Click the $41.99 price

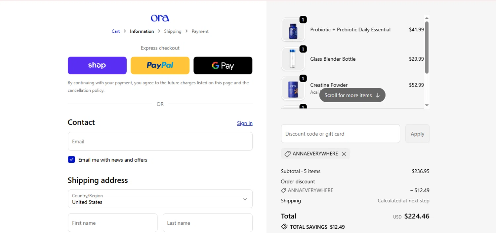pos(416,30)
